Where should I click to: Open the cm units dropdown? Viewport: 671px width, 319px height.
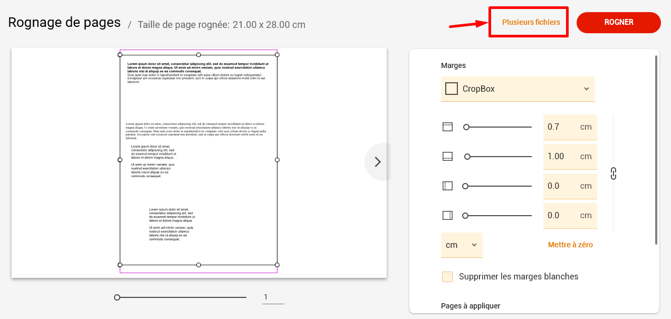click(462, 245)
